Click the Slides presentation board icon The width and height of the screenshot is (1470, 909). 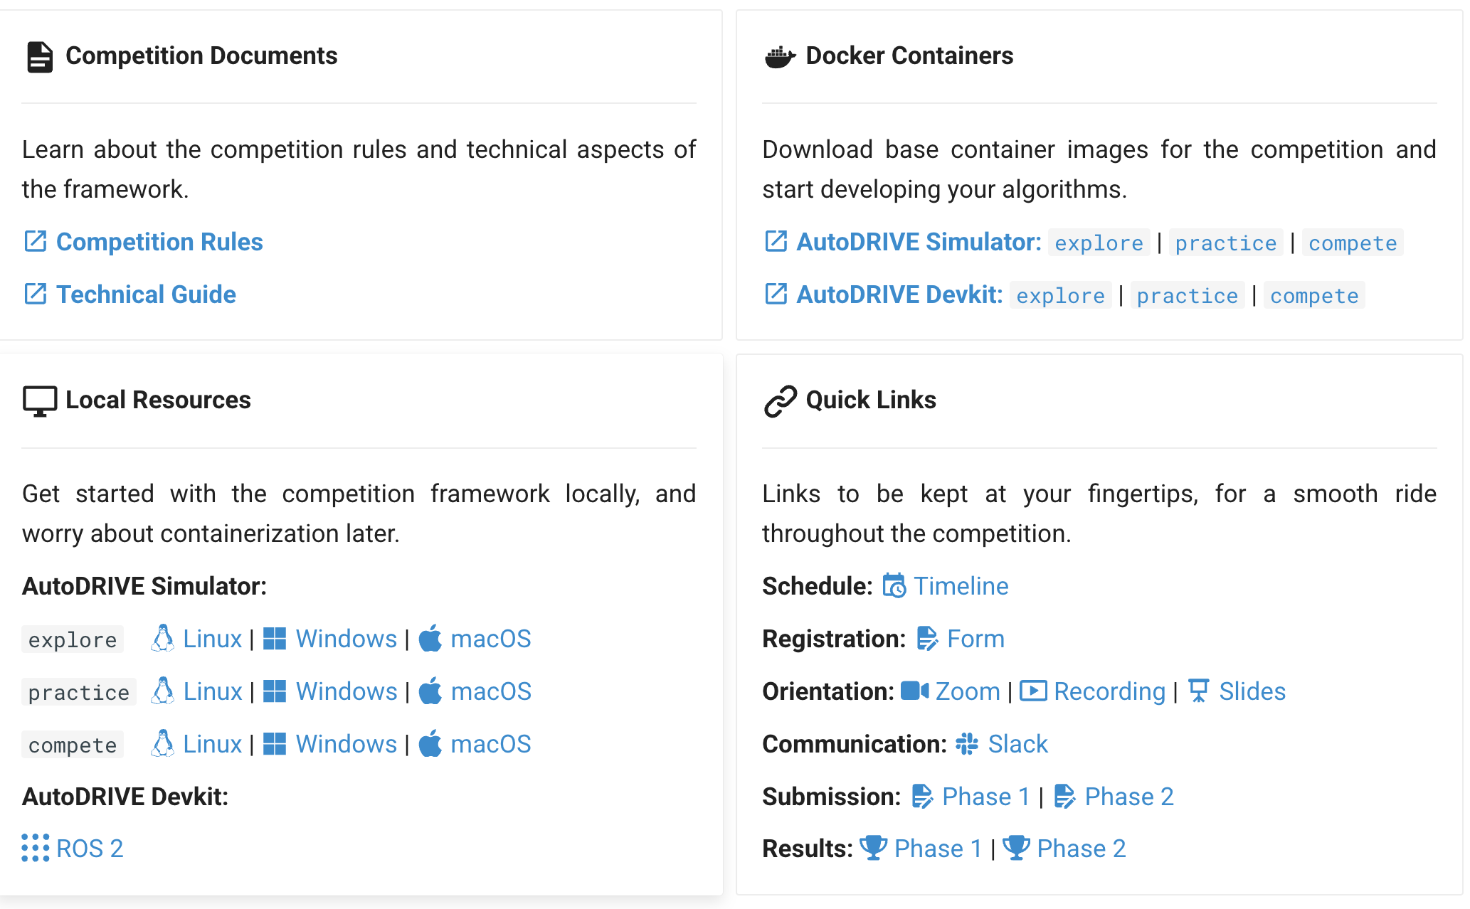tap(1199, 691)
